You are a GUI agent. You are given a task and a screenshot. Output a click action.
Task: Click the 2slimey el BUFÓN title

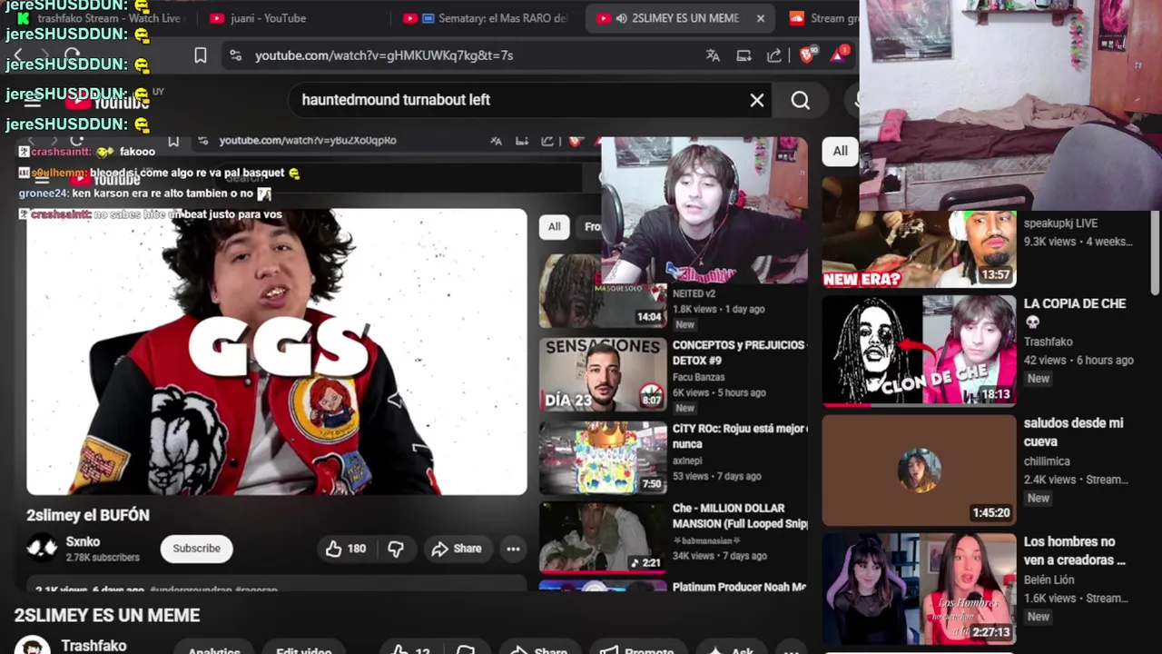[88, 515]
